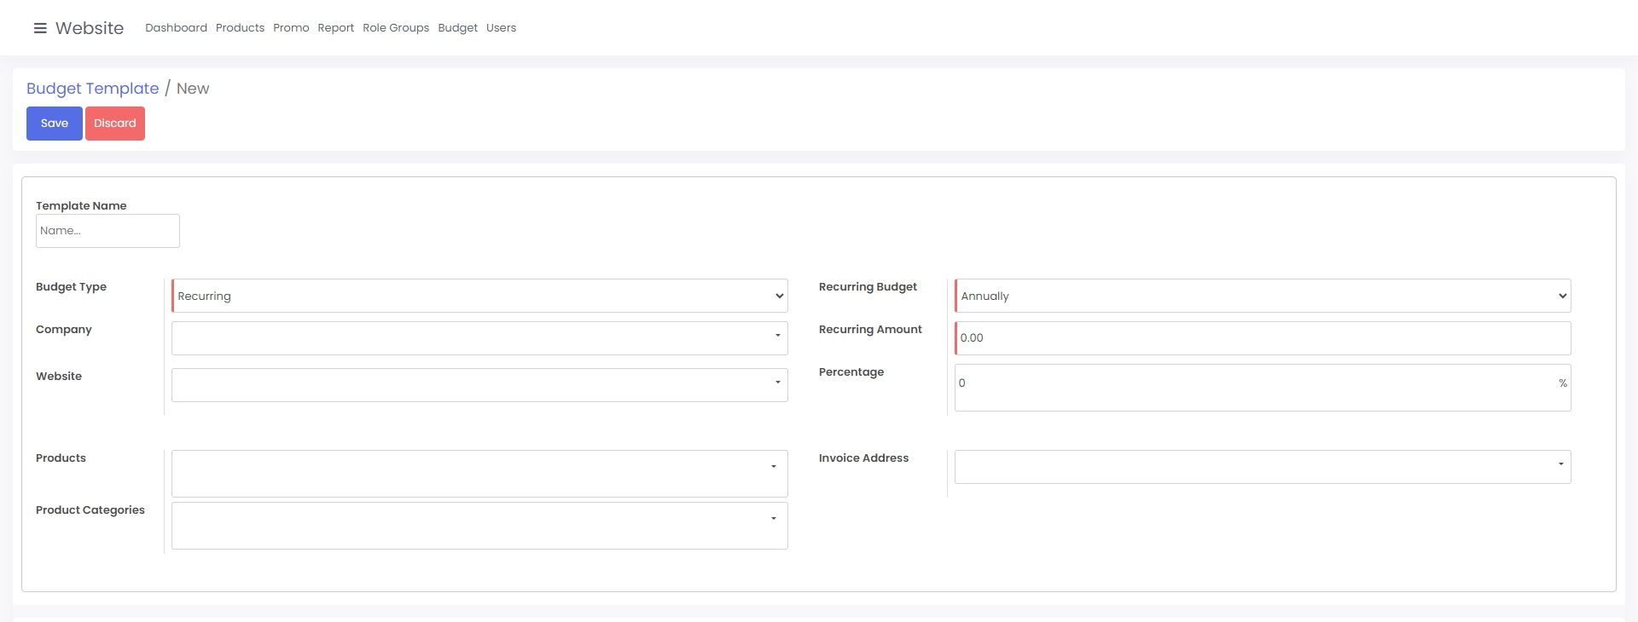Focus the Template Name input field
This screenshot has height=622, width=1638.
coord(107,231)
